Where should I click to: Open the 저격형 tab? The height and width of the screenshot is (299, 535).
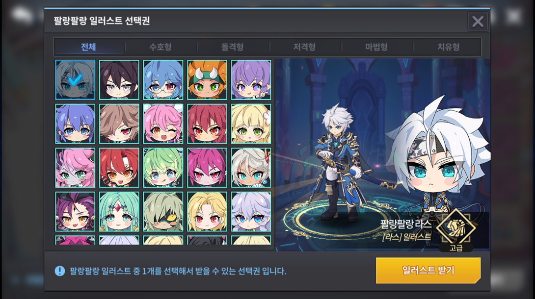tap(305, 47)
